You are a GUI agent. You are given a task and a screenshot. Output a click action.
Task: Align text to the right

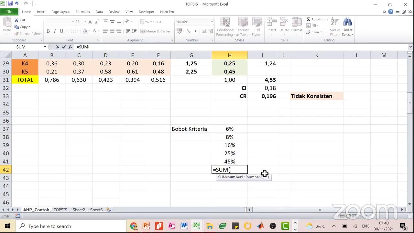[x=119, y=31]
